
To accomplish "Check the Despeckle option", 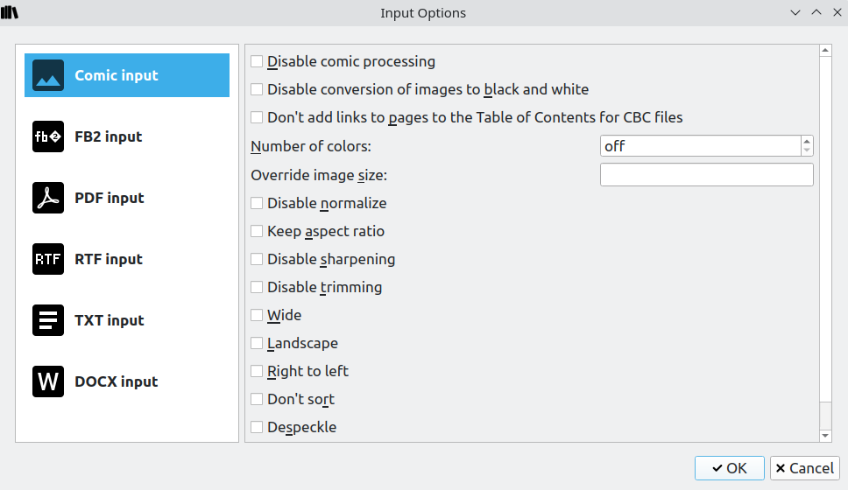I will click(x=257, y=427).
